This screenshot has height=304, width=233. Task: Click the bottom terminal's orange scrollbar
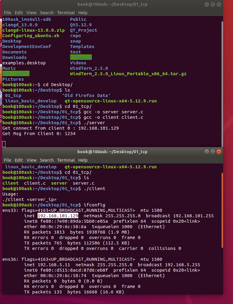point(222,210)
